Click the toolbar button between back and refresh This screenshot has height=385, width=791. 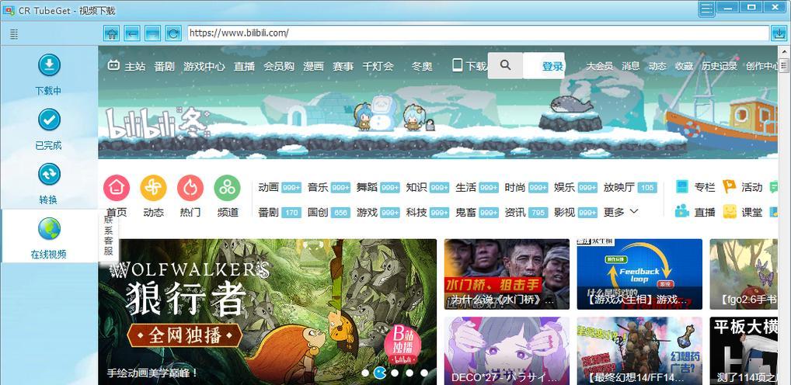click(152, 33)
